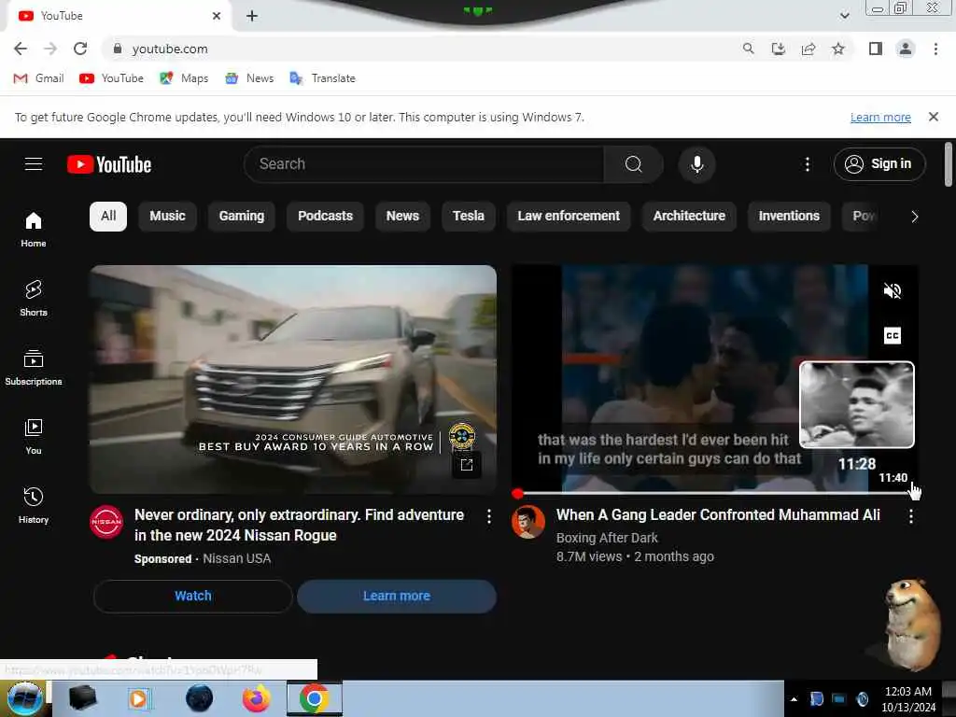Click Boxing After Dark channel name
Screen dimensions: 956x717
coord(607,538)
